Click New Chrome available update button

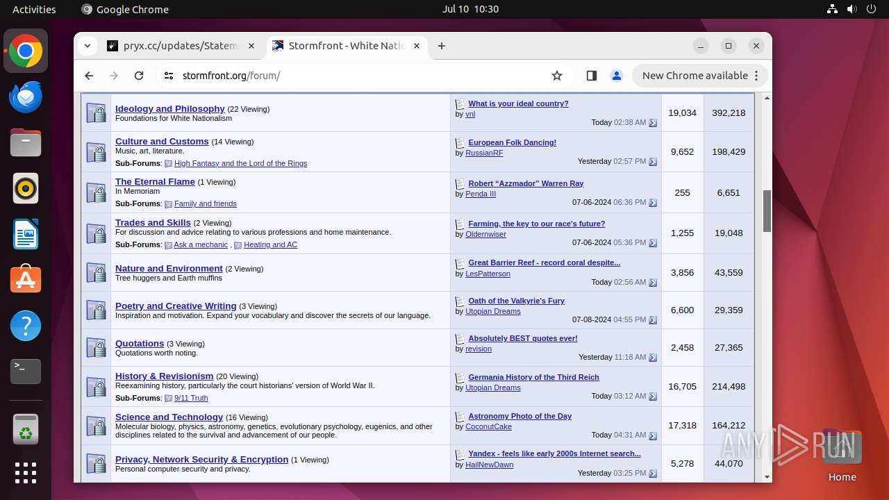[700, 76]
